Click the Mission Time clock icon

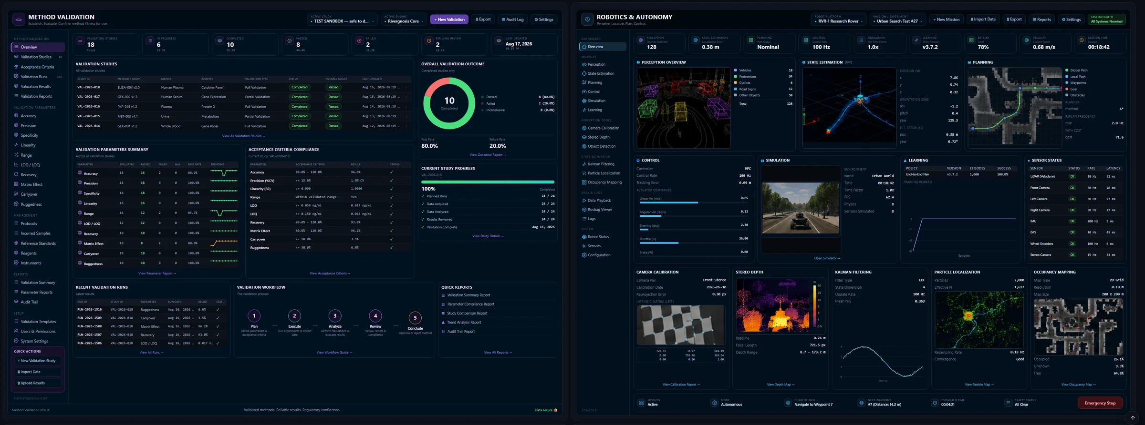pyautogui.click(x=1082, y=40)
